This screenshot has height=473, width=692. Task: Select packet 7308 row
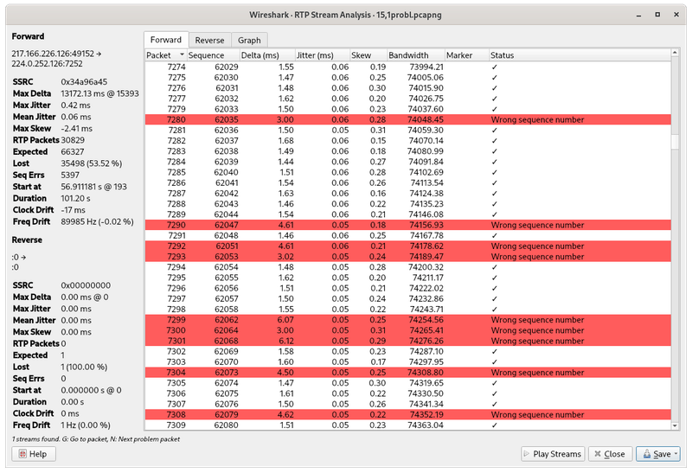click(407, 415)
